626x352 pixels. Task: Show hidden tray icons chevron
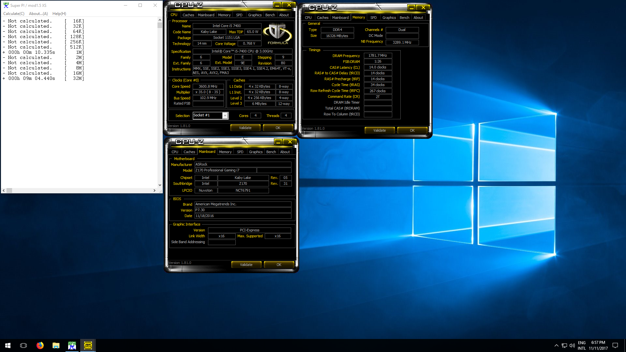coord(556,345)
